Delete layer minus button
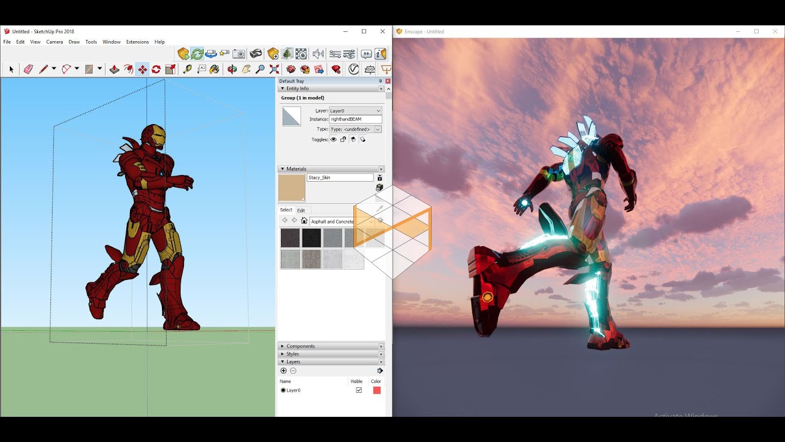Viewport: 785px width, 442px height. tap(293, 371)
